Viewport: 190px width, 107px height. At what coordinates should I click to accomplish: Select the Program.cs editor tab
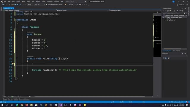[x=7, y=8]
